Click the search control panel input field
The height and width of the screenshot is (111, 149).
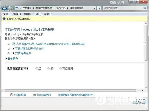[x=123, y=8]
